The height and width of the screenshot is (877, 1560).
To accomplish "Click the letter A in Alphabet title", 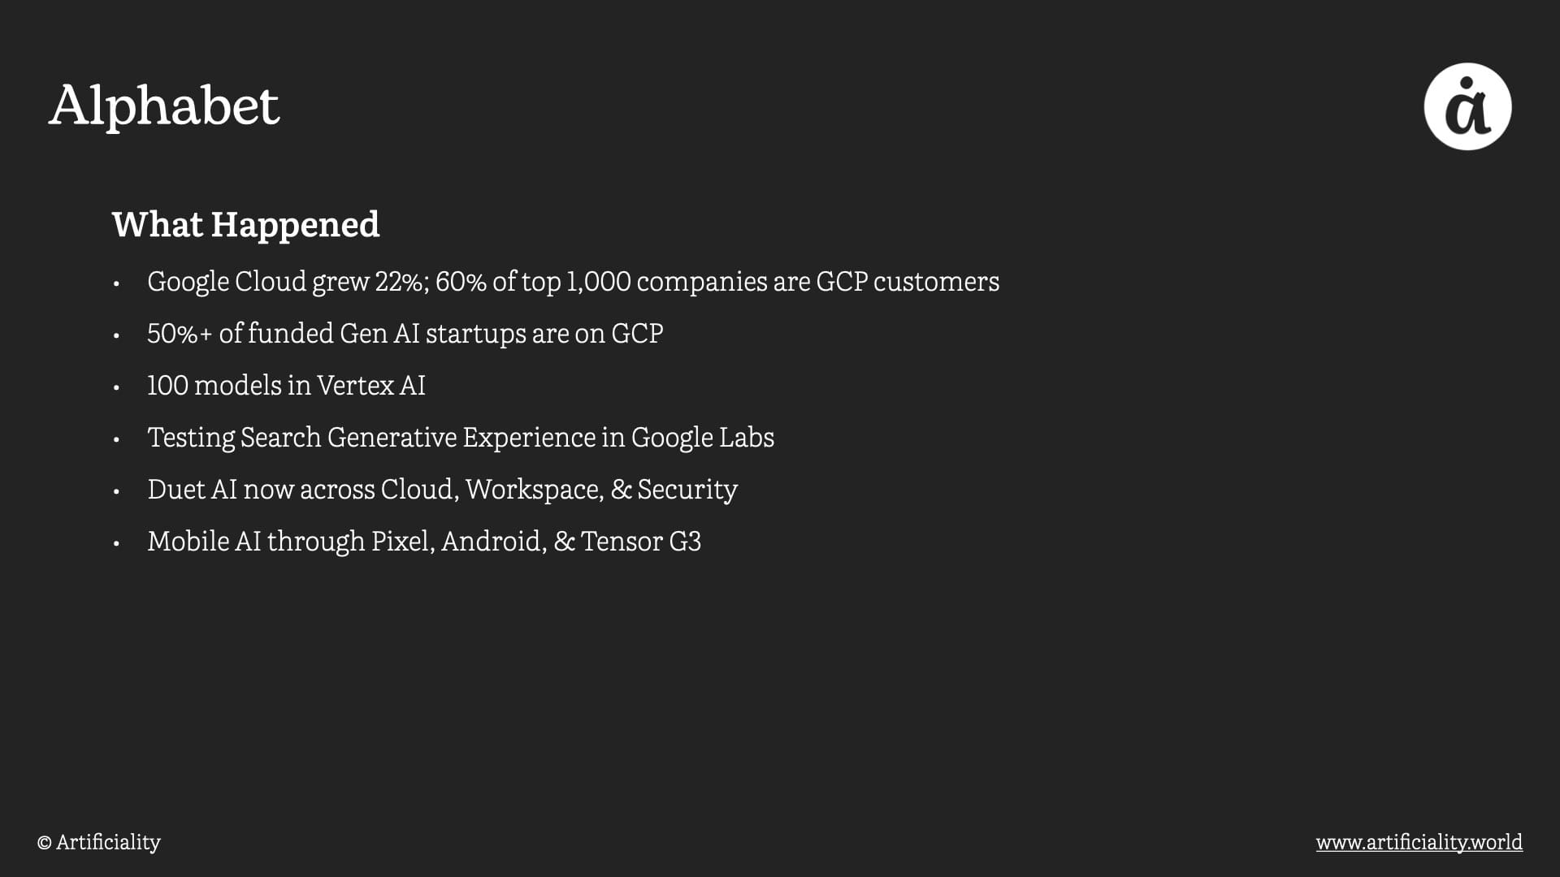I will click(68, 106).
